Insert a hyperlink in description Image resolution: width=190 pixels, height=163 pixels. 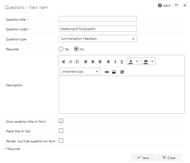click(x=107, y=72)
